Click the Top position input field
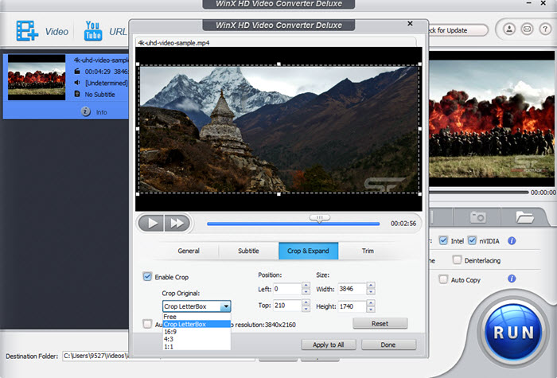This screenshot has width=557, height=378. (x=287, y=306)
